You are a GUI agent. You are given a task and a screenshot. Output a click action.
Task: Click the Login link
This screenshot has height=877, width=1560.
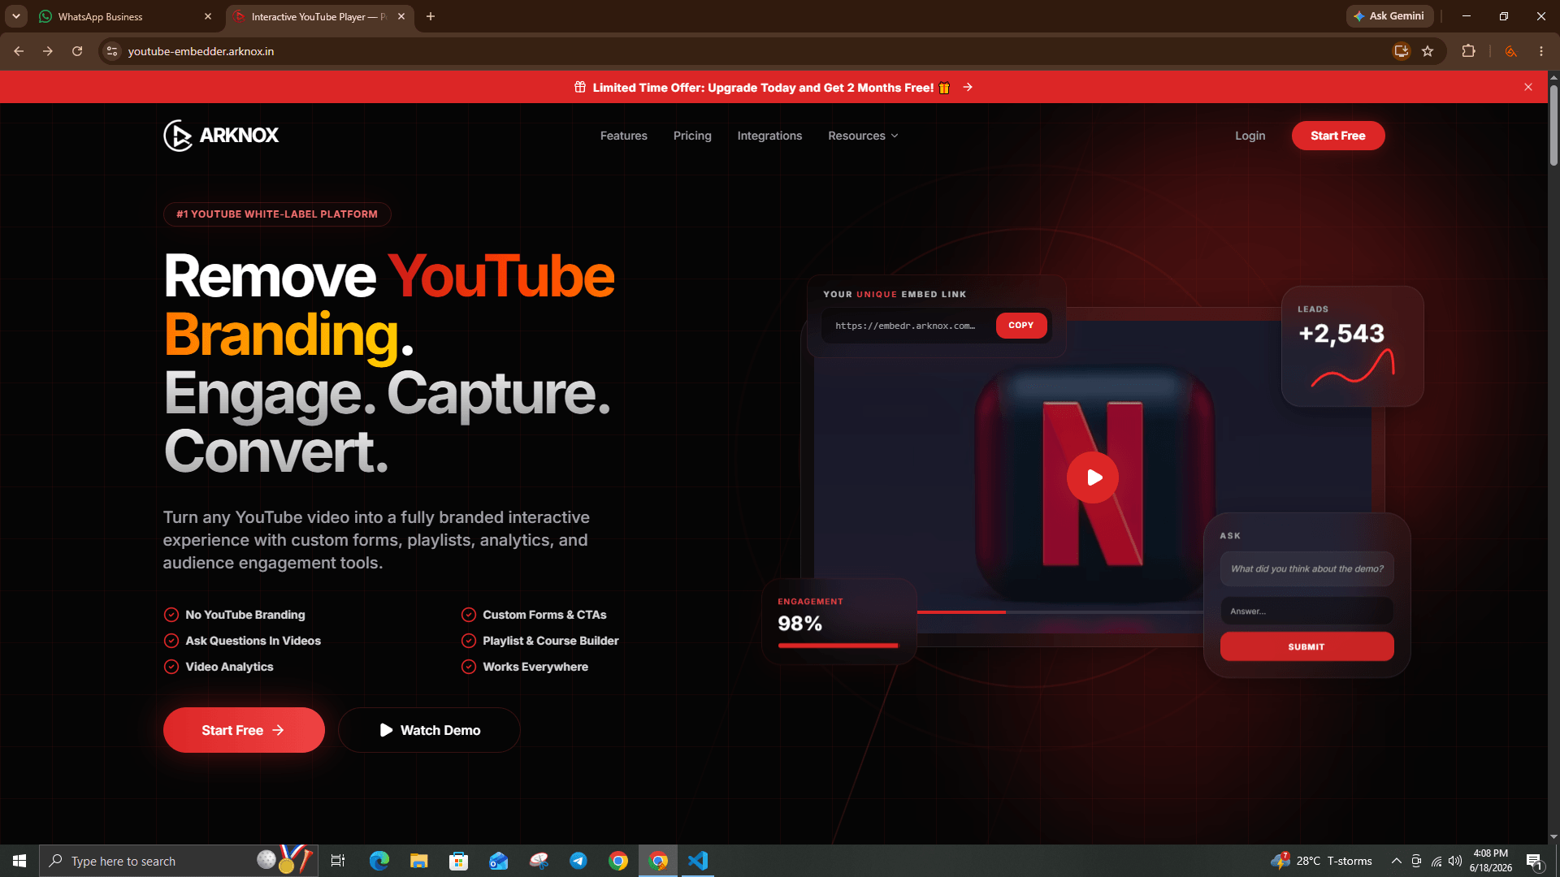[1250, 136]
